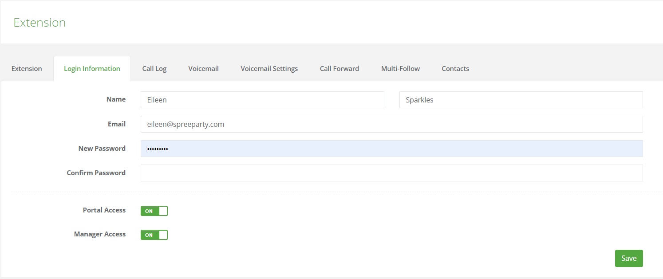Open the Call Log tab

154,69
